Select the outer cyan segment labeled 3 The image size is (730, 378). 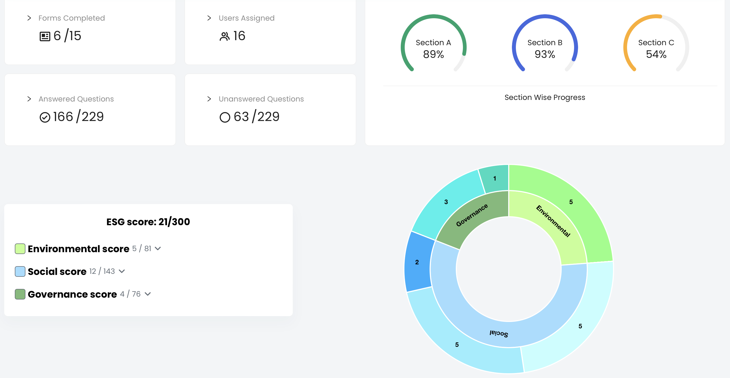coord(446,201)
